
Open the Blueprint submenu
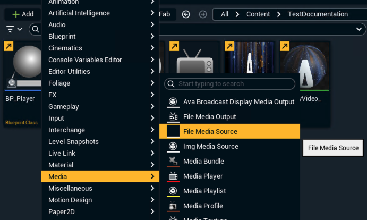(100, 37)
